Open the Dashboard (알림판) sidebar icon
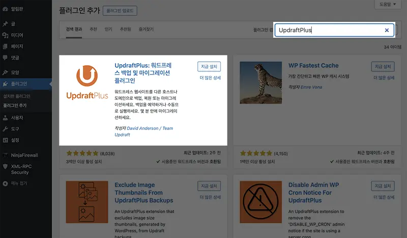This screenshot has width=407, height=238. [x=5, y=9]
